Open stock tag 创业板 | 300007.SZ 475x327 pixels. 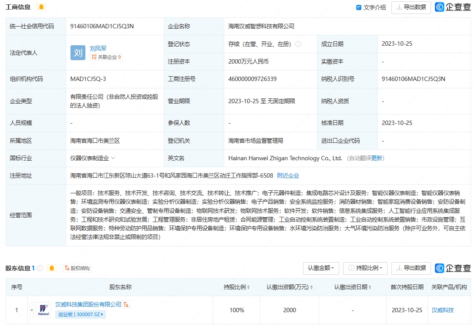(80, 314)
